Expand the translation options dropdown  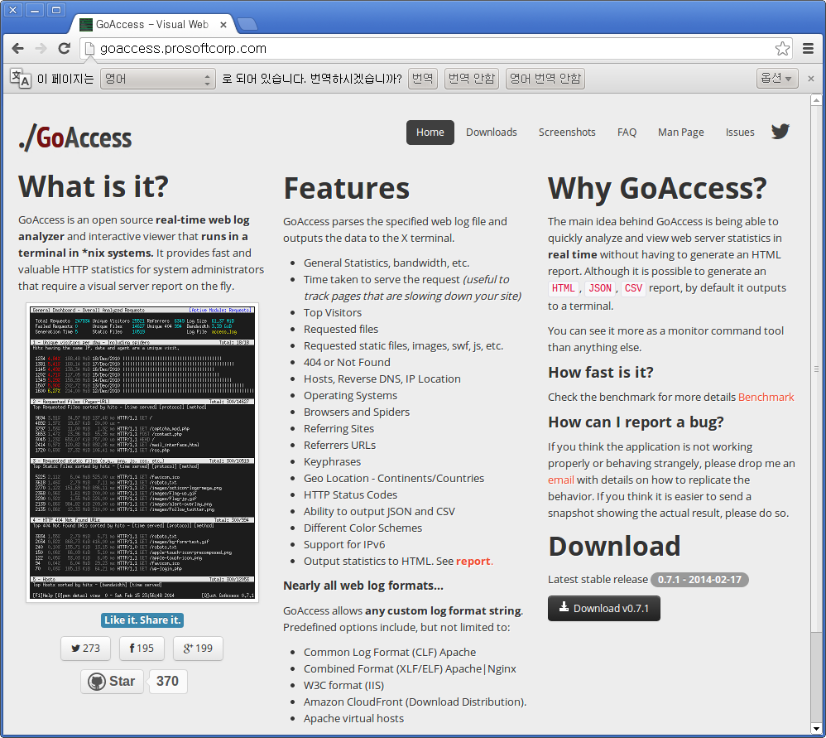point(777,79)
